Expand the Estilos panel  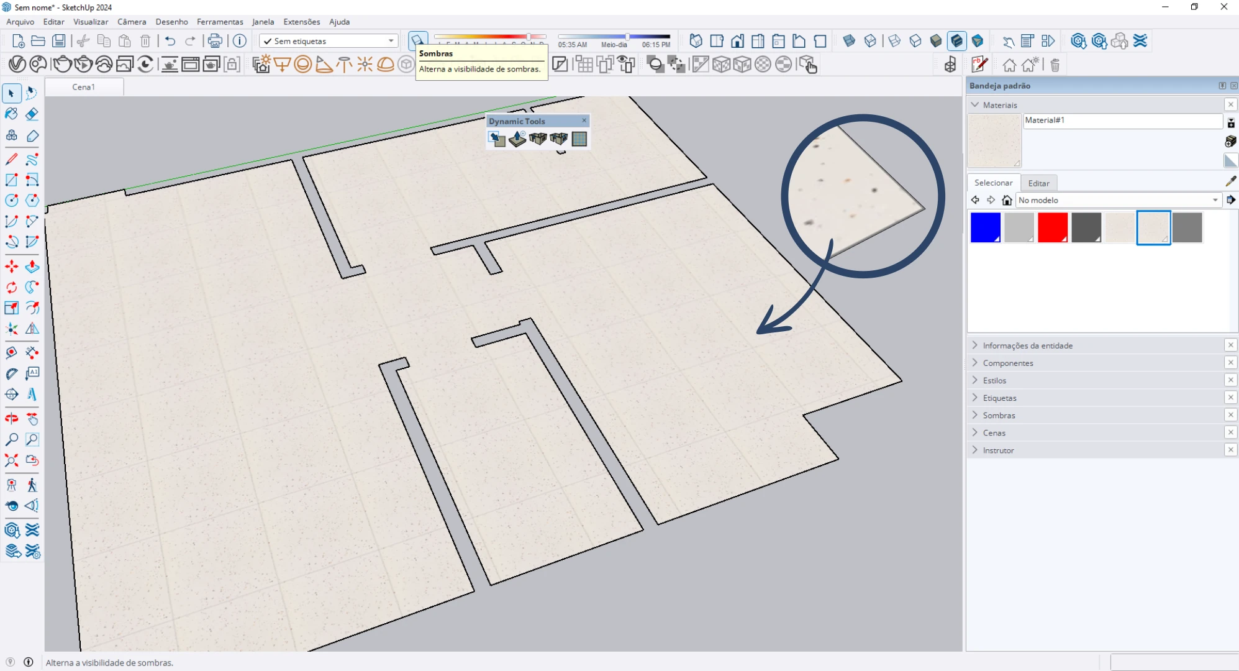click(994, 380)
